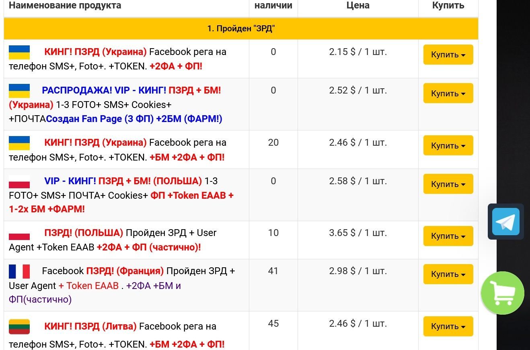Click the price 3.65 $ / 1 шт.
The height and width of the screenshot is (350, 530).
coord(358,233)
